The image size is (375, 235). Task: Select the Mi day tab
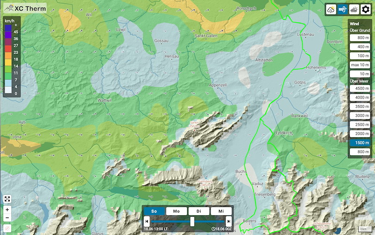pyautogui.click(x=221, y=211)
